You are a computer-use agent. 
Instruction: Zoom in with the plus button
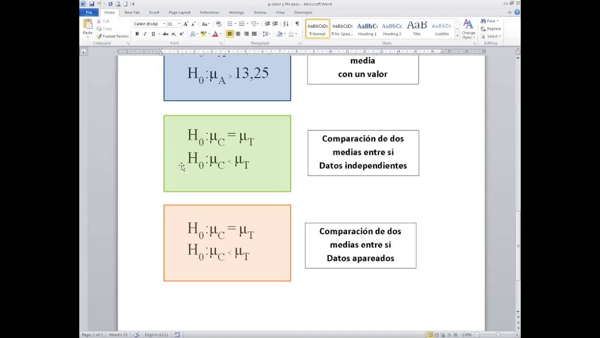pos(516,335)
